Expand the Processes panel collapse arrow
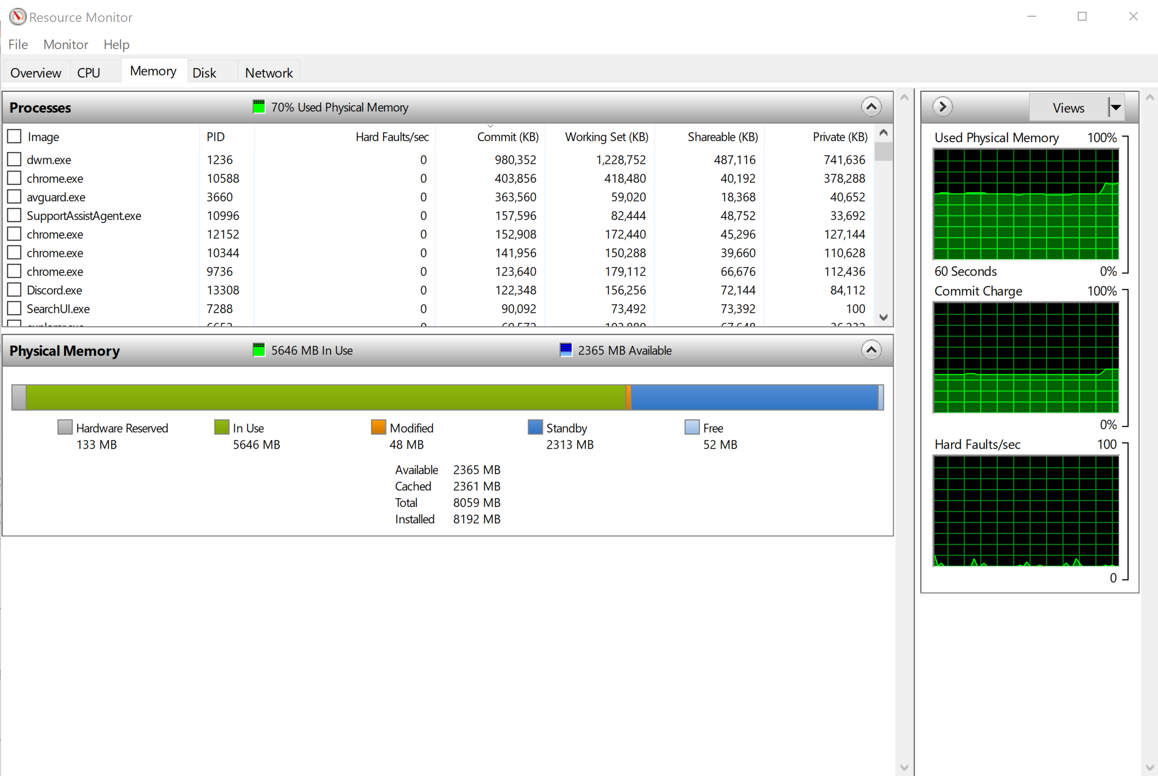Screen dimensions: 1158x776 point(871,106)
